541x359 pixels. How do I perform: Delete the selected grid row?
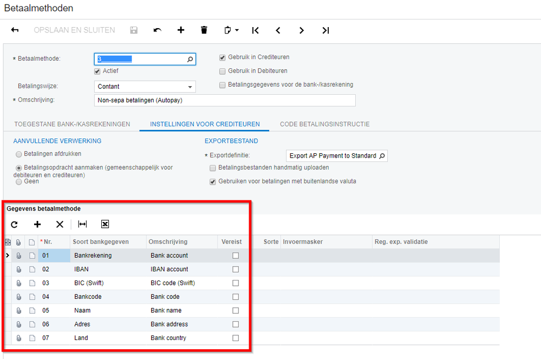[60, 225]
